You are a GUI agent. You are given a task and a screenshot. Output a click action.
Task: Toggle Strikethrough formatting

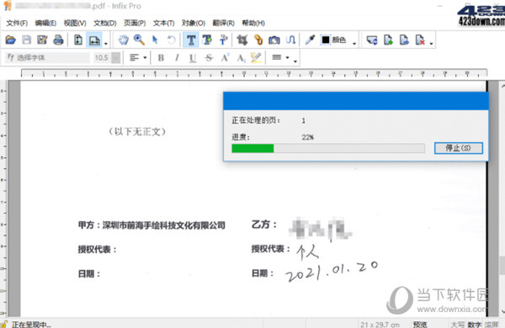click(x=209, y=58)
